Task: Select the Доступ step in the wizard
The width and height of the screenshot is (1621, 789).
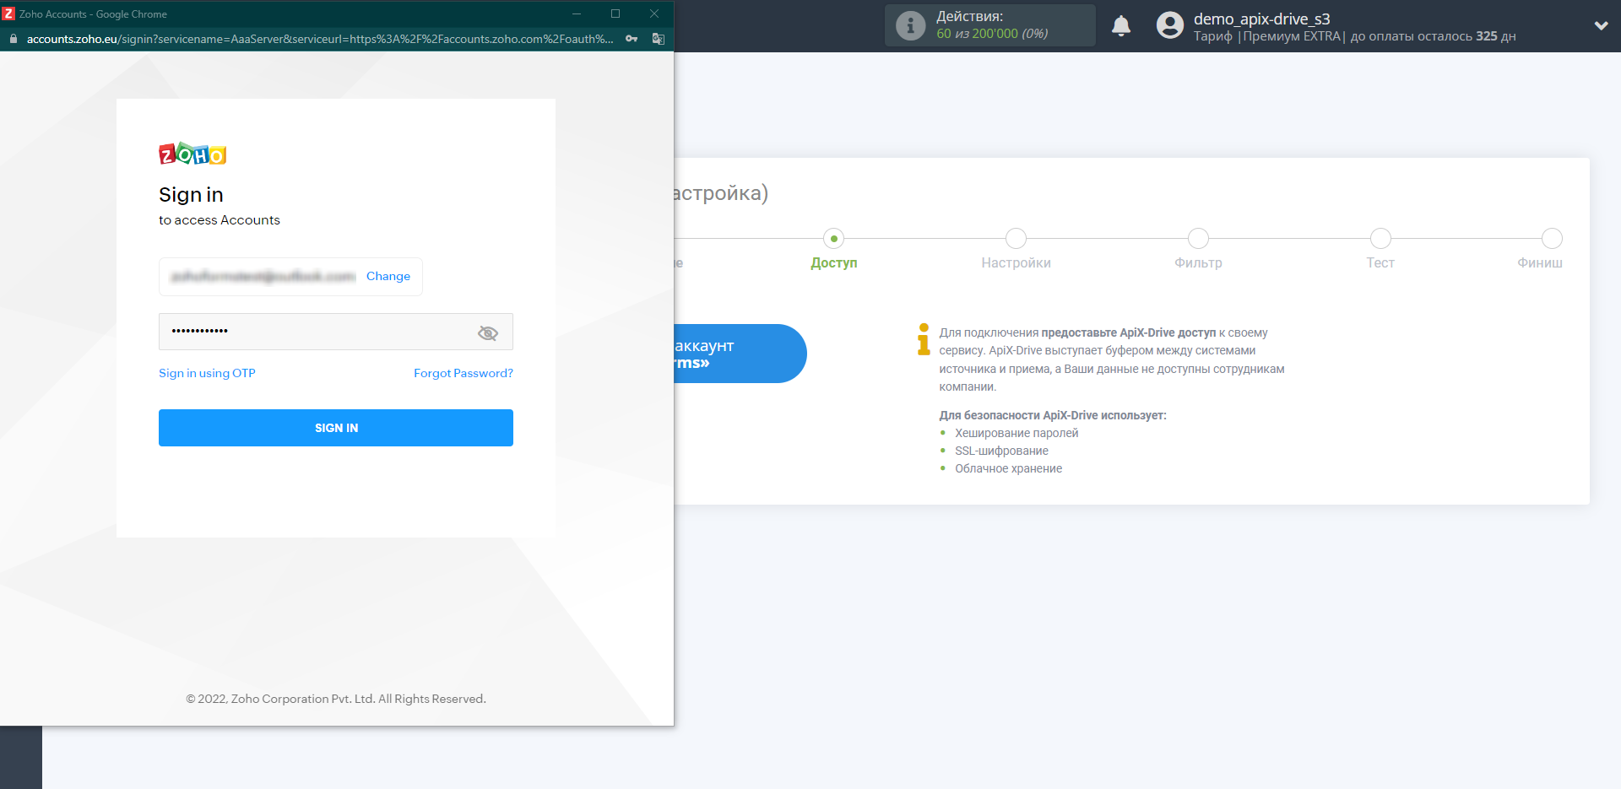Action: (834, 262)
